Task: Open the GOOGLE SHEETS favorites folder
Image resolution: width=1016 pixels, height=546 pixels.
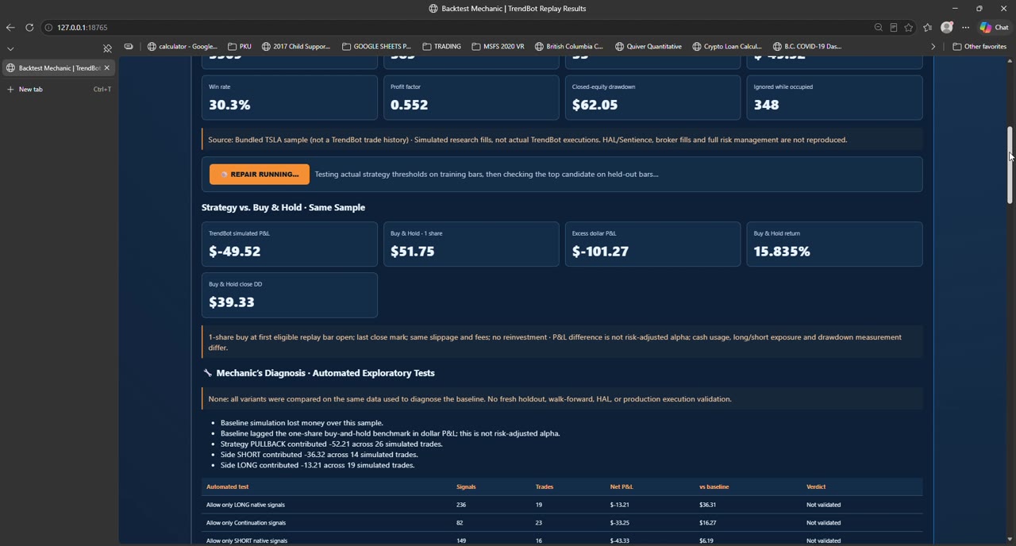Action: [377, 46]
